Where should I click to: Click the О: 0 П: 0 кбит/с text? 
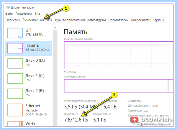[37, 114]
